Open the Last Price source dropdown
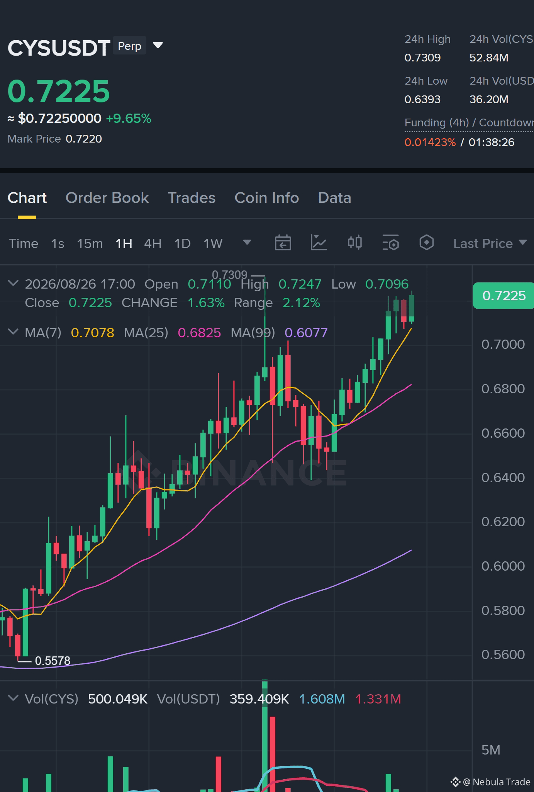 coord(490,243)
